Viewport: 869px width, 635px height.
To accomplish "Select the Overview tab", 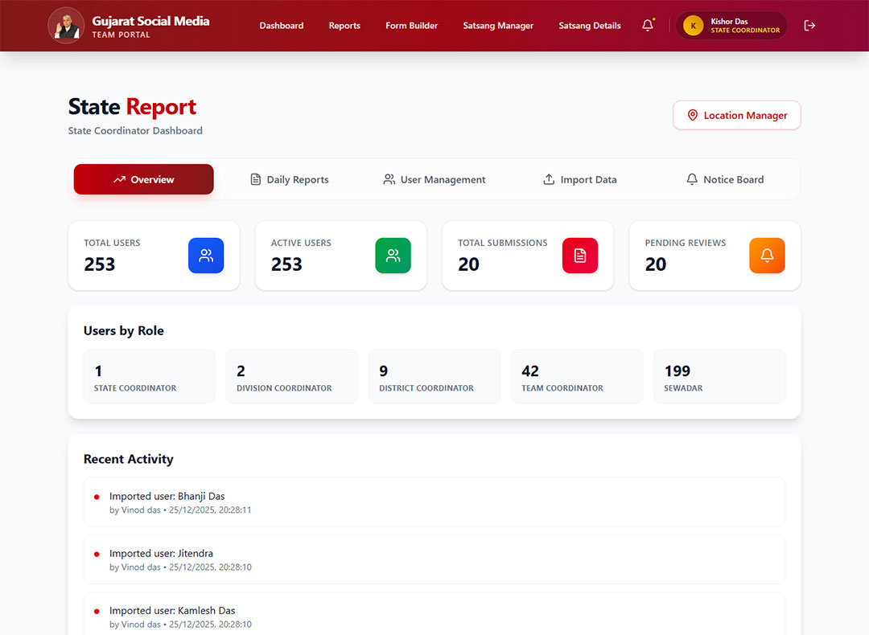I will [143, 179].
